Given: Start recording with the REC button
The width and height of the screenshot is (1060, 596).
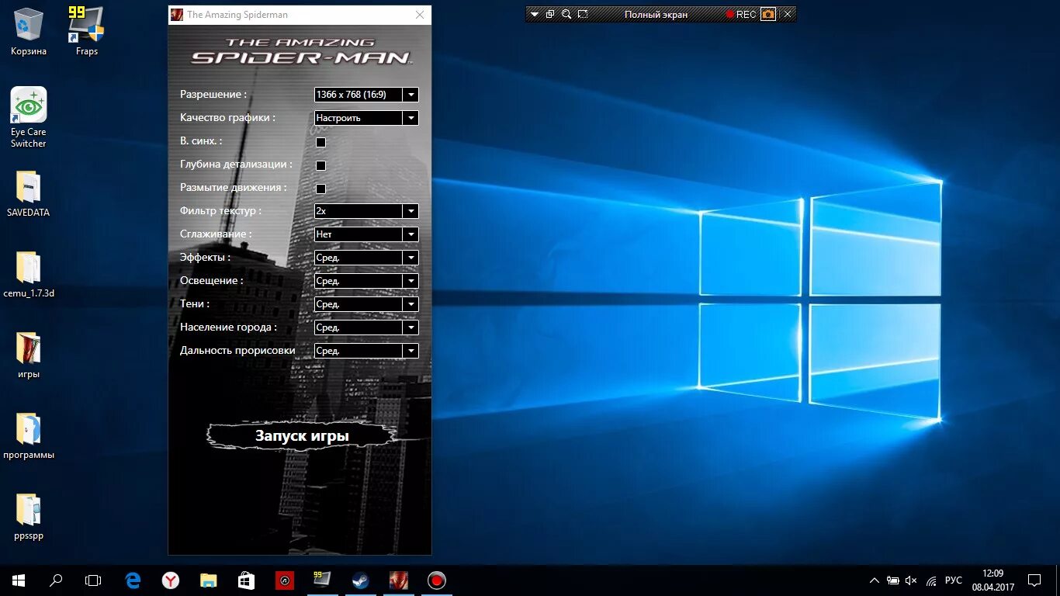Looking at the screenshot, I should (x=740, y=14).
